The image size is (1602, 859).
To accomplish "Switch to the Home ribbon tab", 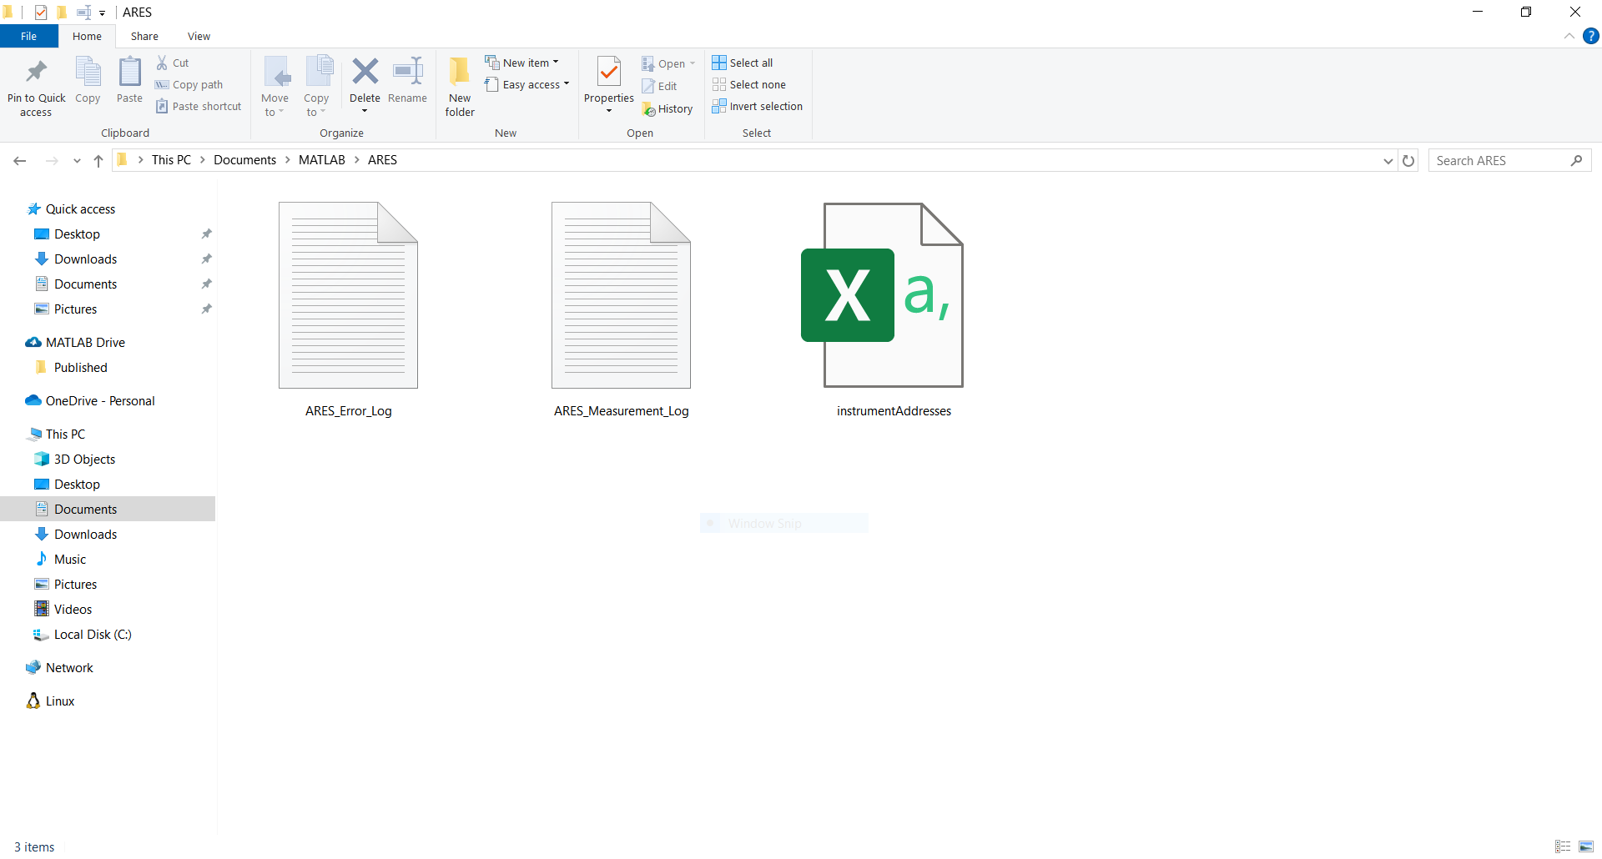I will pos(87,36).
